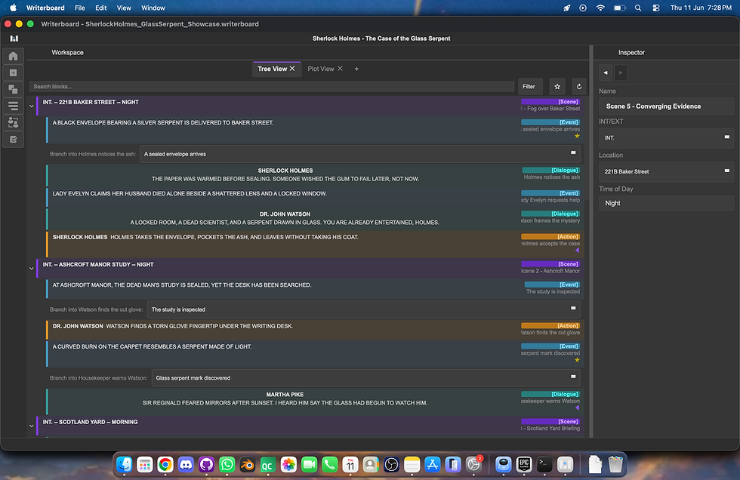Image resolution: width=740 pixels, height=480 pixels.
Task: Click the refresh tree icon
Action: [579, 86]
